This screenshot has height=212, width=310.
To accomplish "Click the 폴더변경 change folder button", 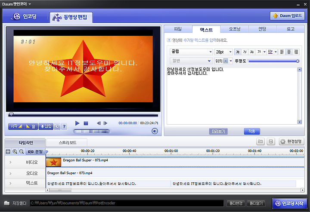I will (x=236, y=203).
